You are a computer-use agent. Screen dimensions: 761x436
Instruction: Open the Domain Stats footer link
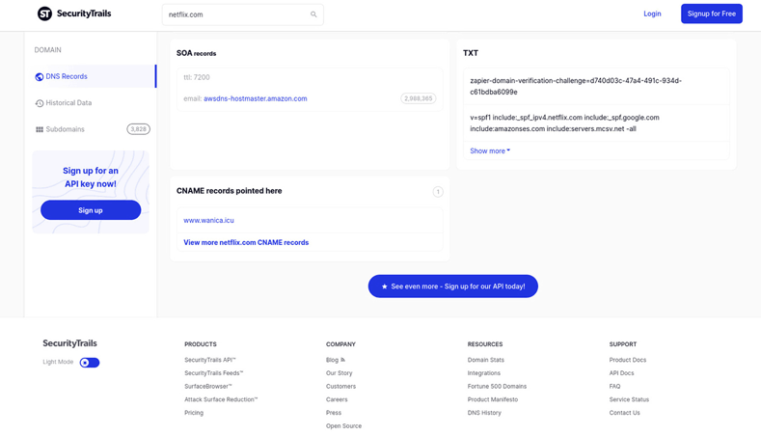486,360
